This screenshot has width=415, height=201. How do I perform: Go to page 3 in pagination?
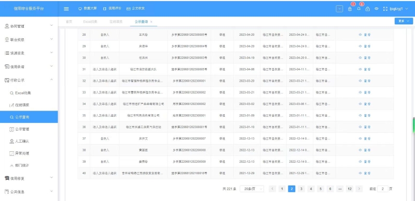tap(301, 189)
